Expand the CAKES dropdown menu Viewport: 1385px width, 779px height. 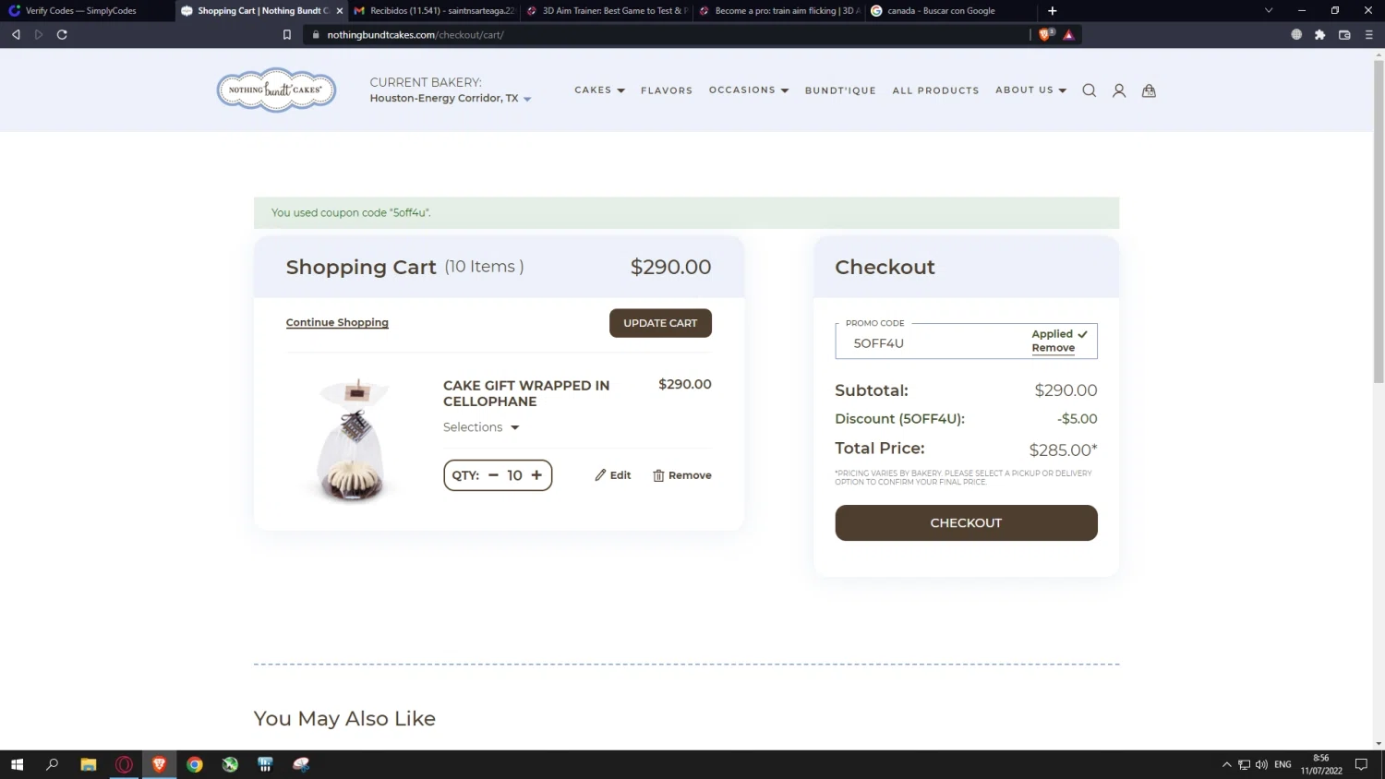click(x=599, y=90)
